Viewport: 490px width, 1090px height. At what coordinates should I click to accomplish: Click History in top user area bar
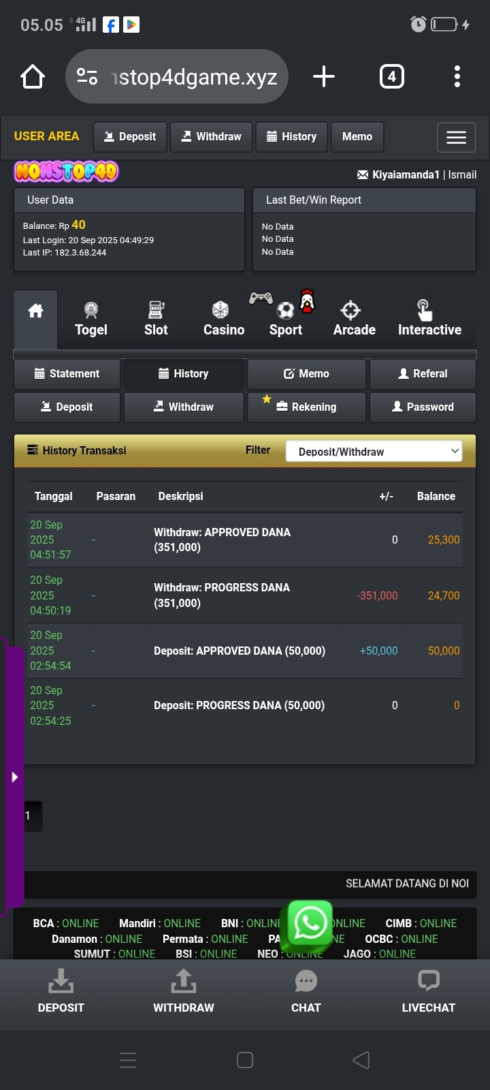click(x=291, y=137)
